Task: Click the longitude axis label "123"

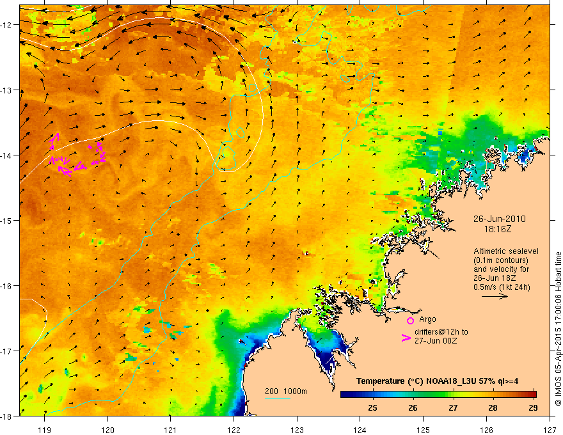Action: (x=297, y=430)
